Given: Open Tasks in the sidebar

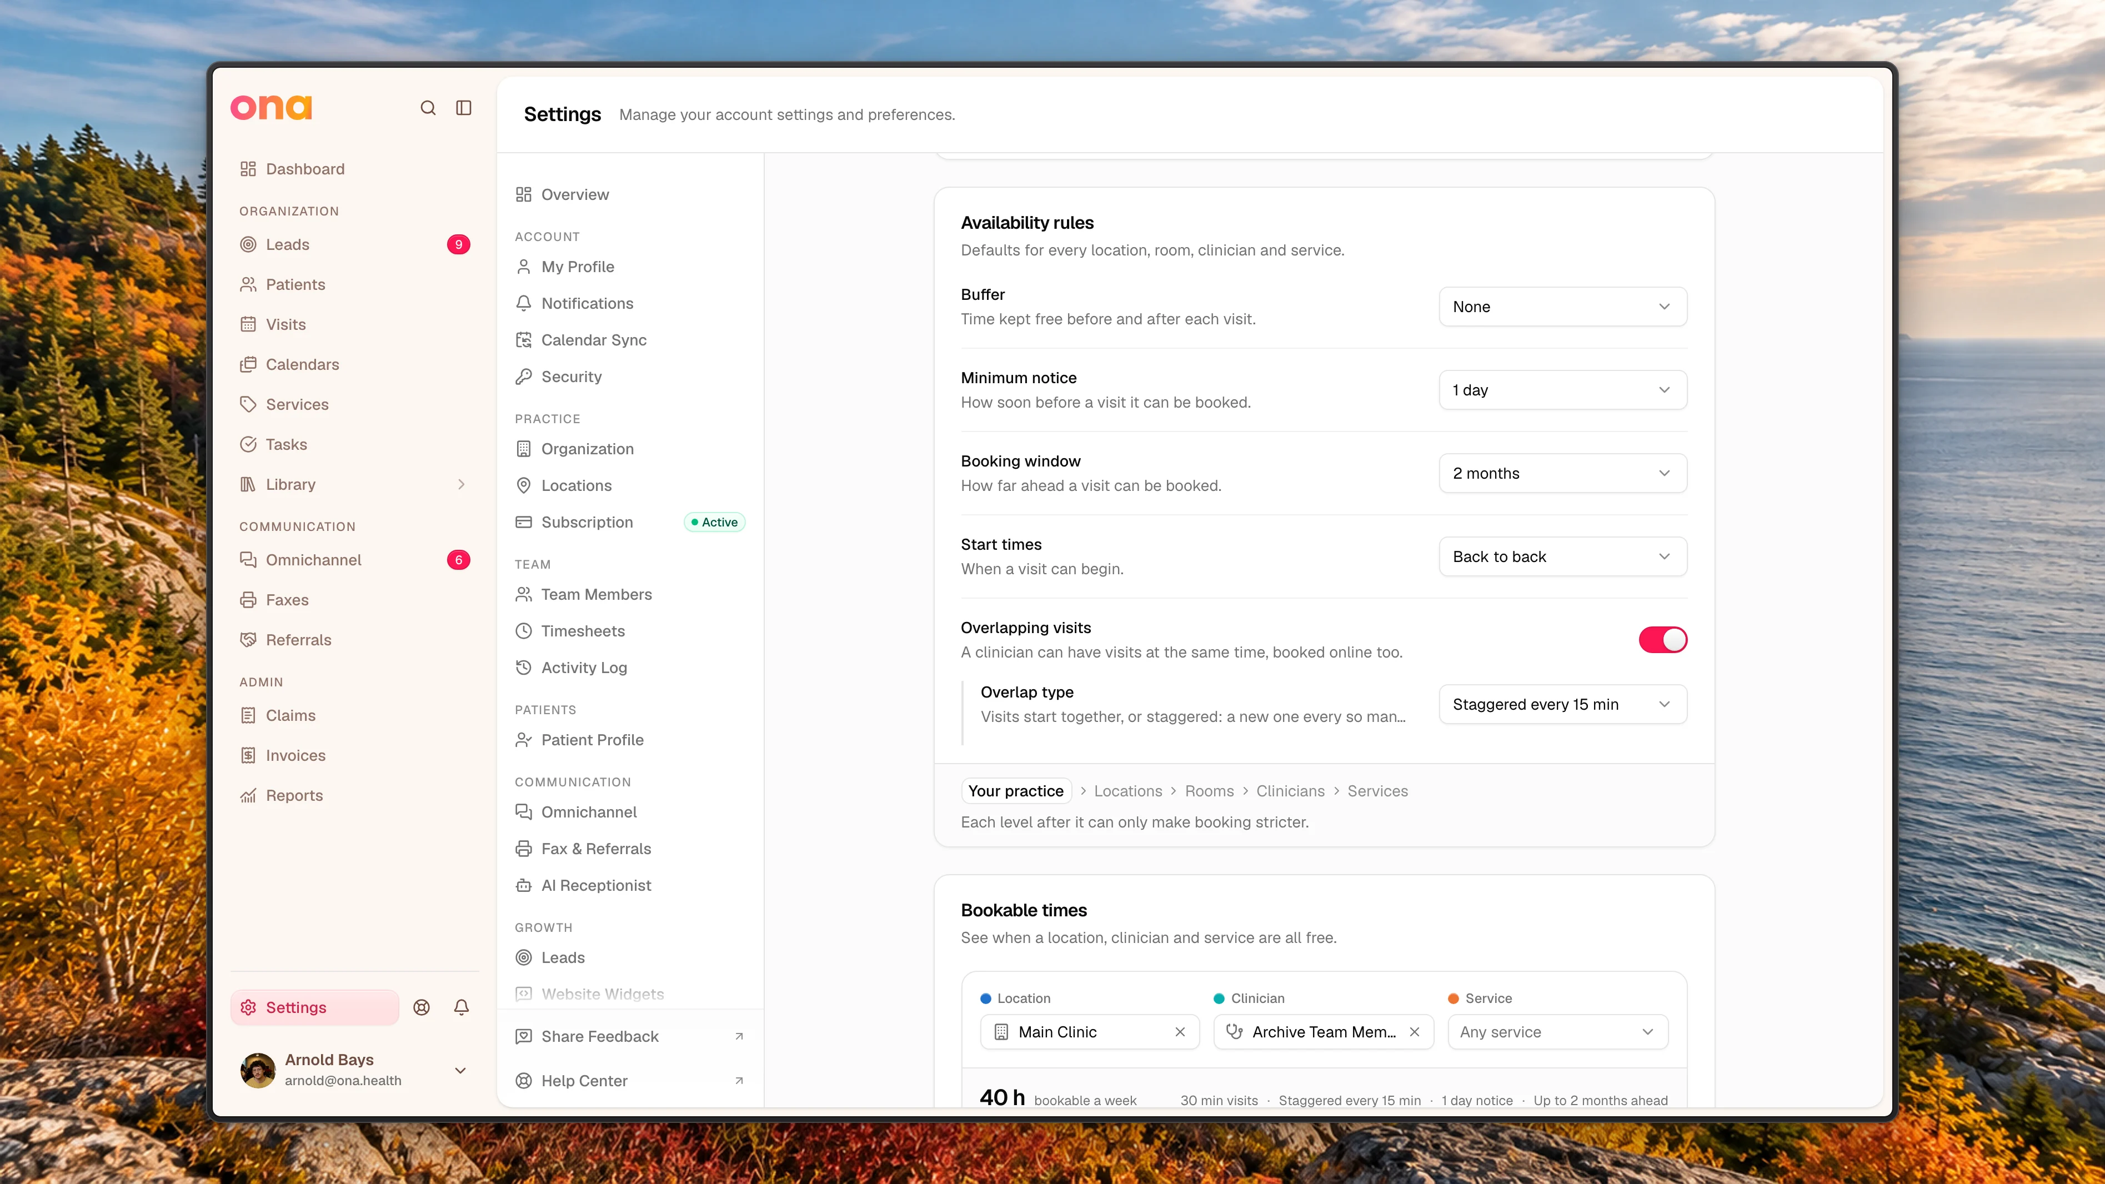Looking at the screenshot, I should point(355,444).
